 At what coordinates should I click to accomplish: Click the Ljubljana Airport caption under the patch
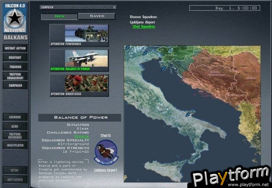(105, 170)
